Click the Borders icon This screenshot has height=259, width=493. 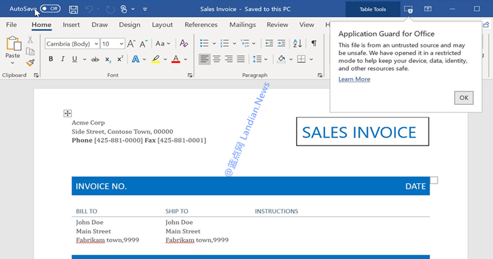301,59
